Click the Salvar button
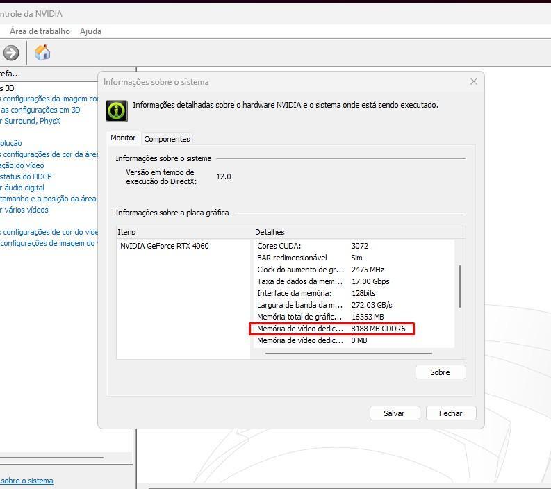 pyautogui.click(x=394, y=413)
